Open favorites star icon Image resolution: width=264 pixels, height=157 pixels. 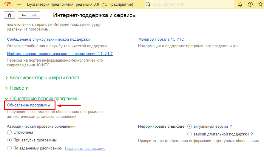point(260,4)
